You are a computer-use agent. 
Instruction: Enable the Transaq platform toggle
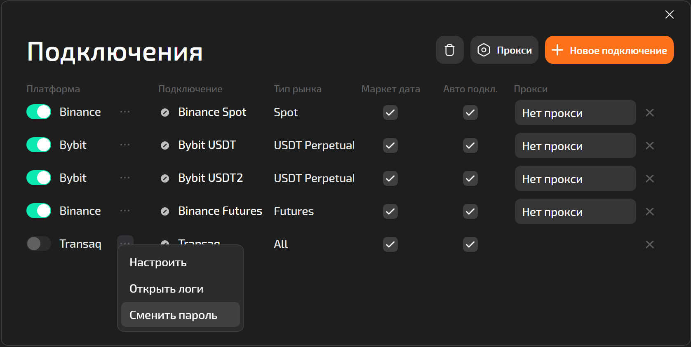(39, 244)
